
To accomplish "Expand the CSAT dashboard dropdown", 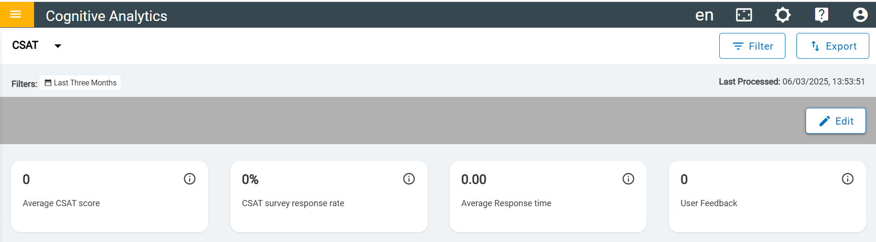I will tap(58, 46).
